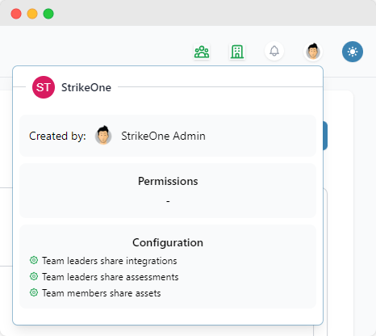Viewport: 376px width, 336px height.
Task: Toggle the light theme sun button
Action: tap(353, 52)
